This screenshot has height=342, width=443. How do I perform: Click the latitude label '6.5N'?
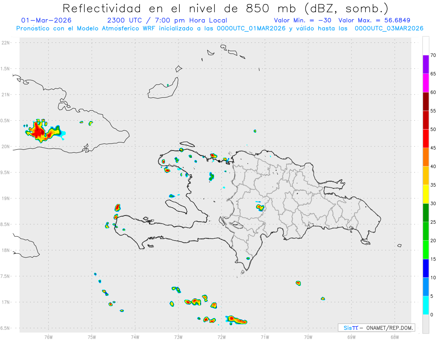6,328
